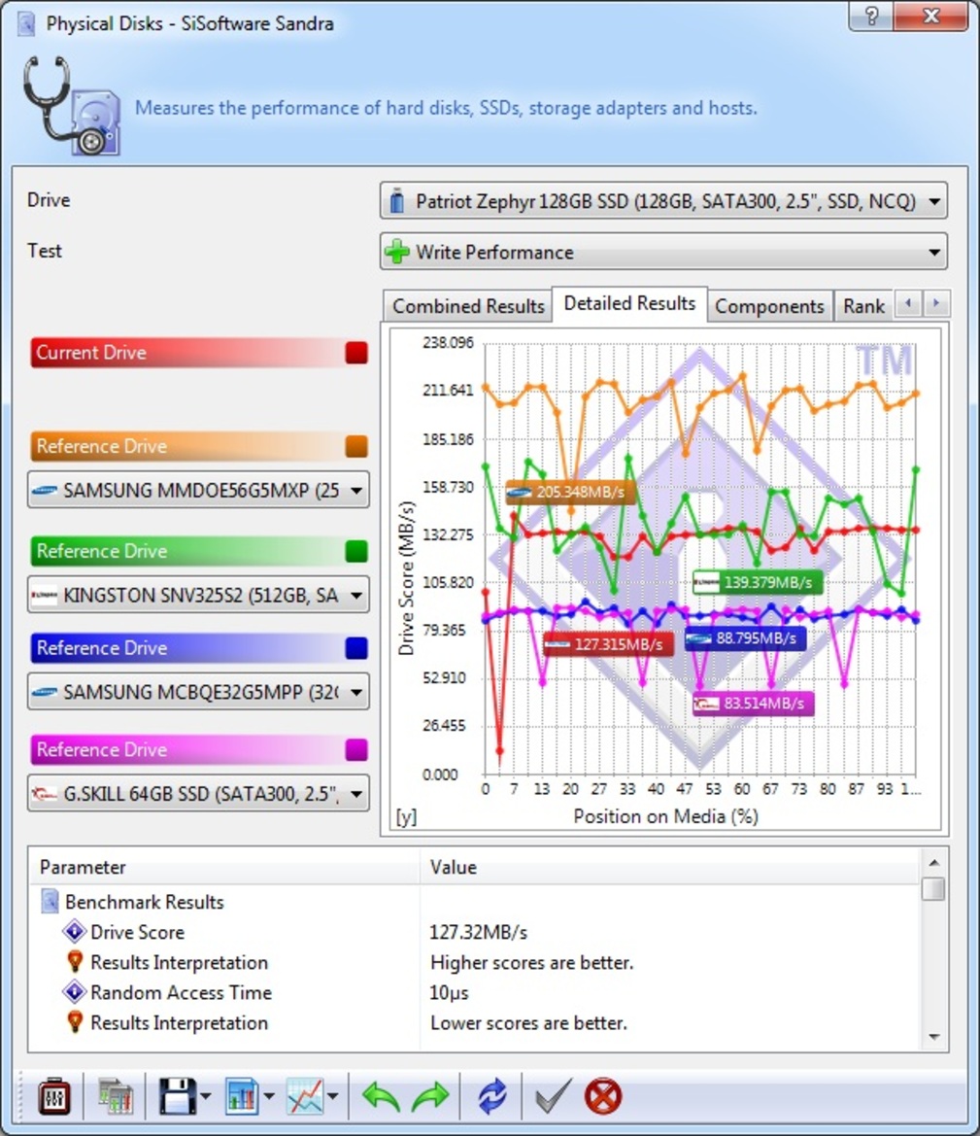Screen dimensions: 980x1136
Task: Click the floppy disk save icon
Action: [178, 1096]
